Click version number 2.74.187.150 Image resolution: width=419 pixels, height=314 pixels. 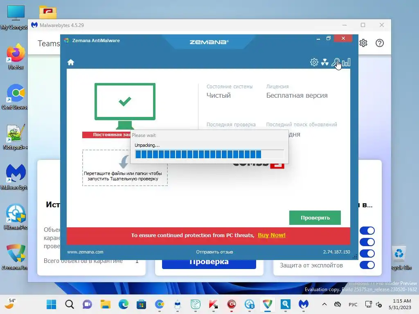tap(336, 252)
